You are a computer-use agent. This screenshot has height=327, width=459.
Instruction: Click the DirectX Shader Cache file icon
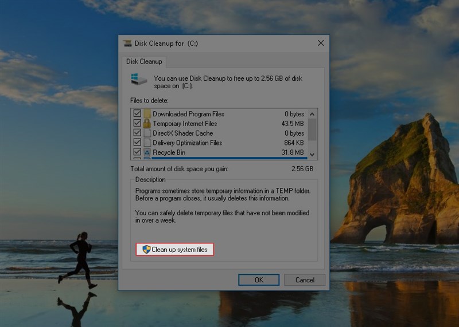(x=147, y=133)
